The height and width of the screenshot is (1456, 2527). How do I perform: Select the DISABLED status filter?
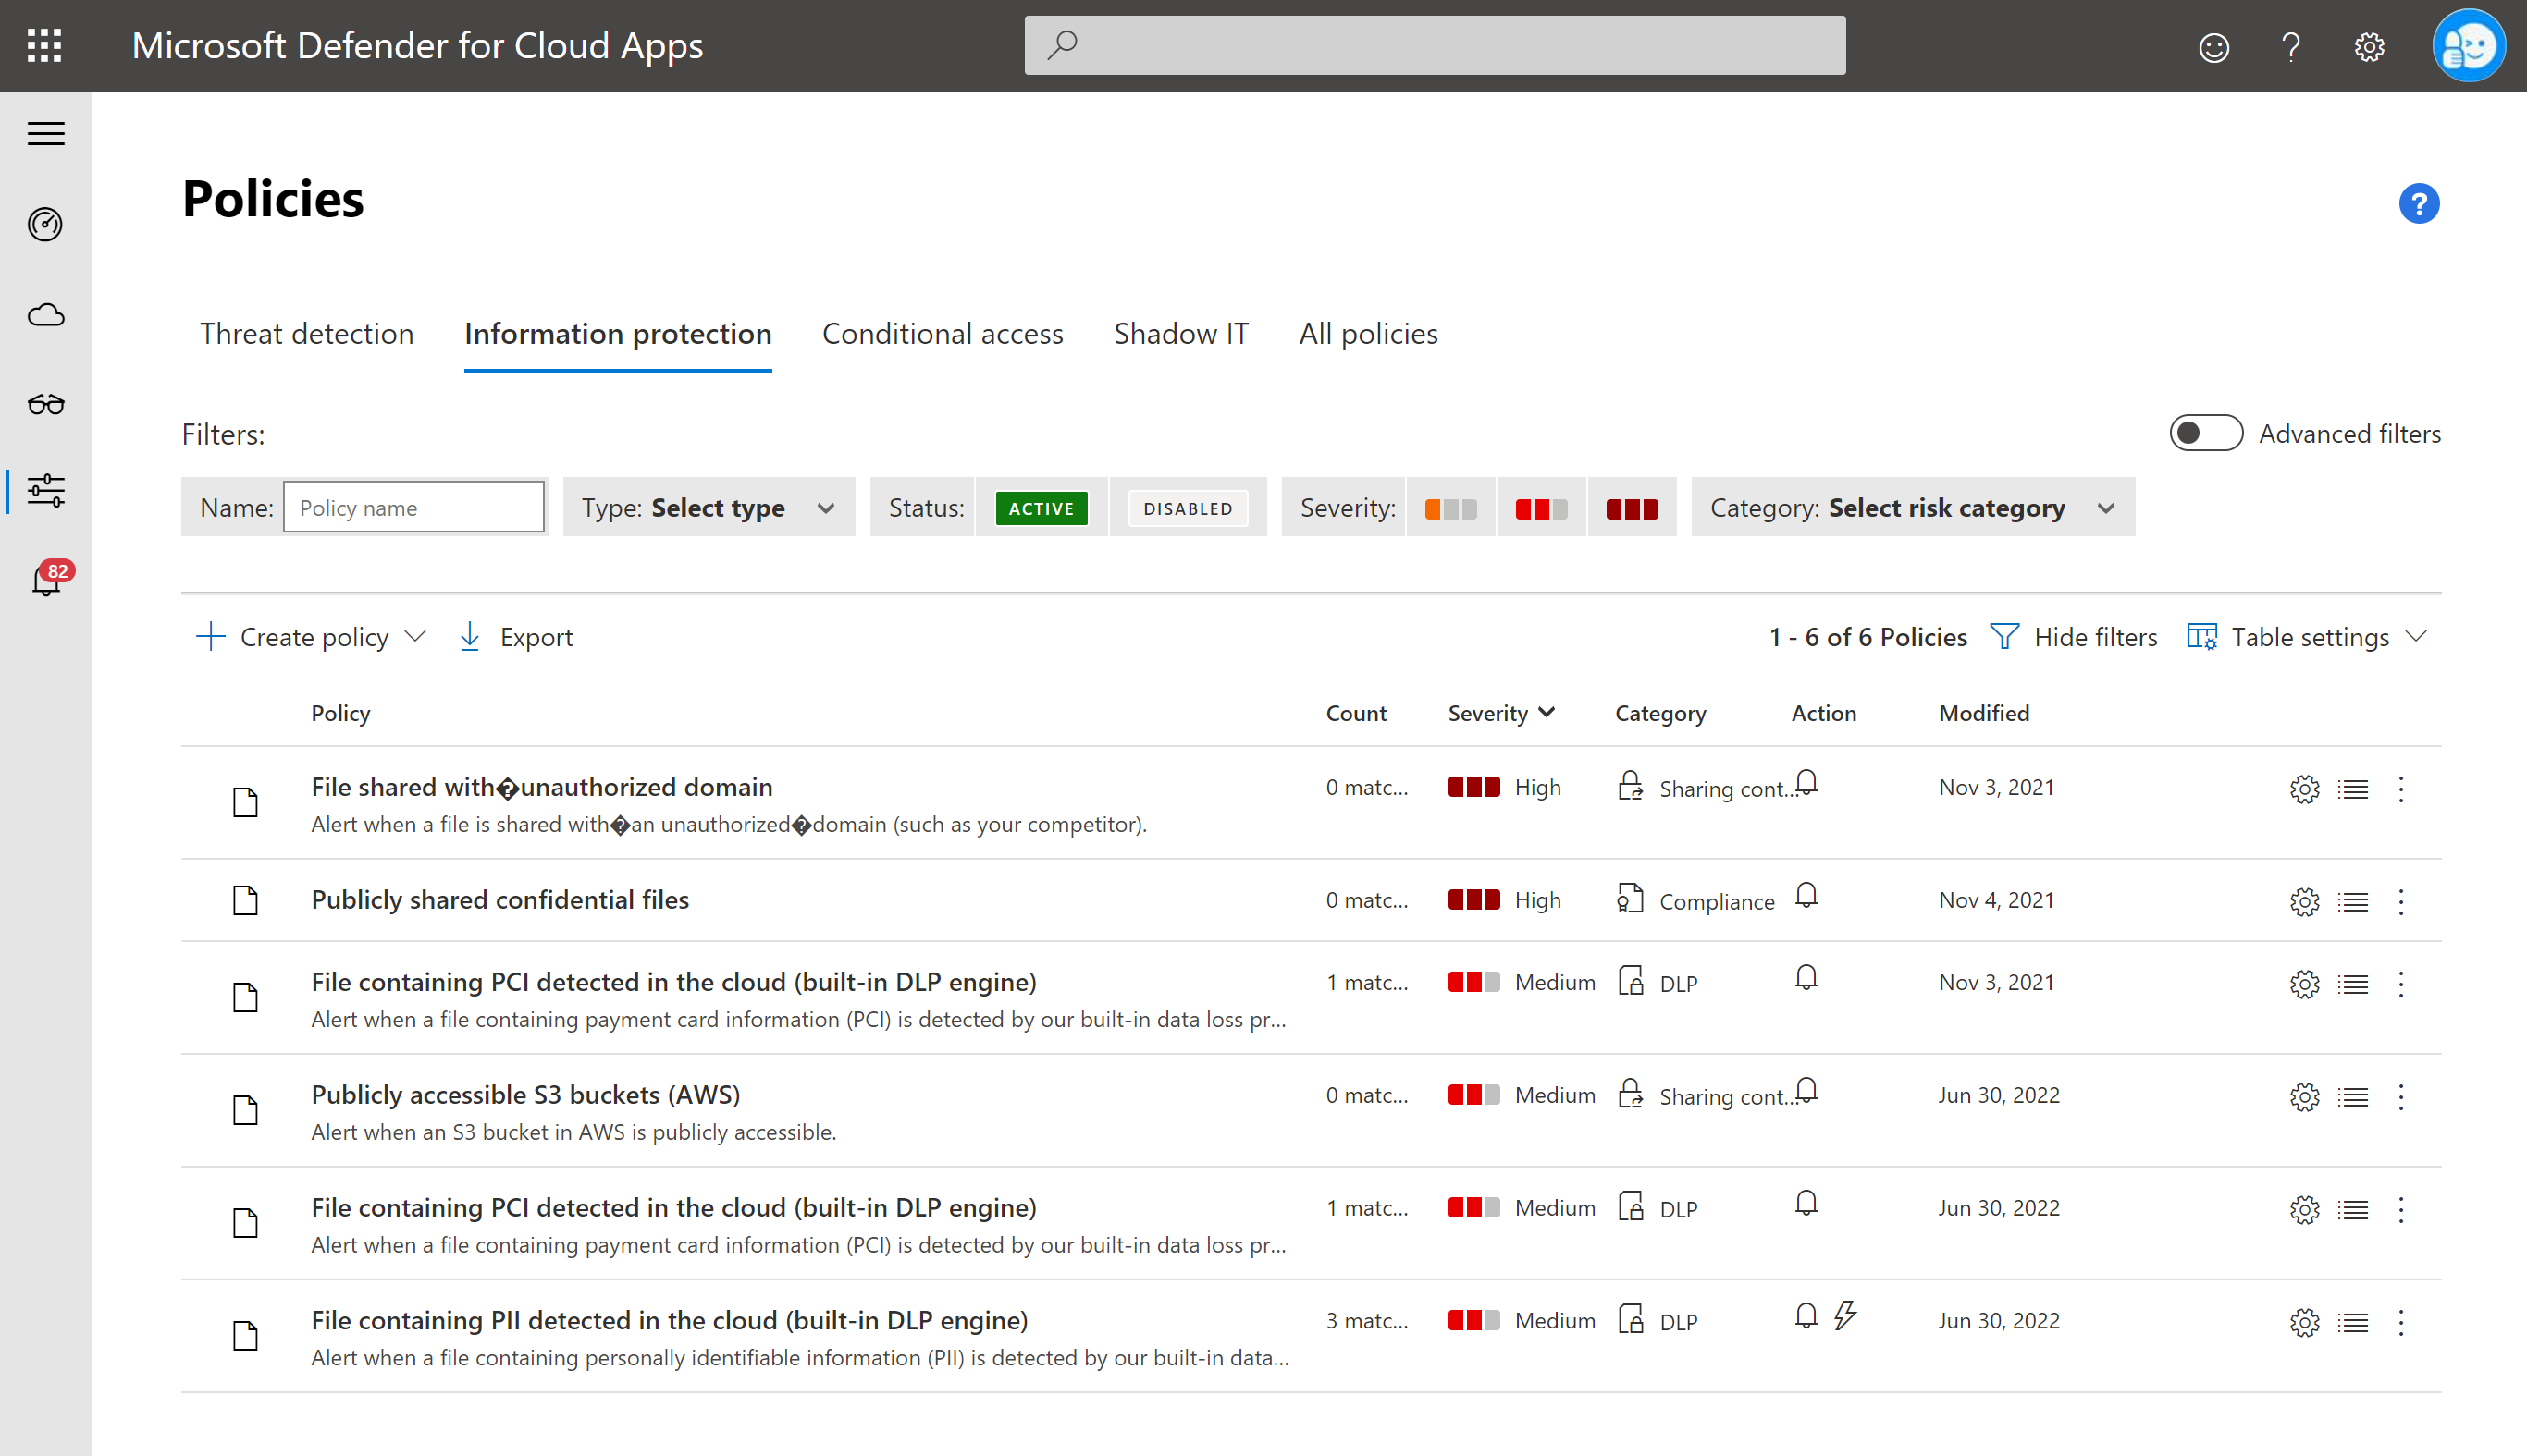[1188, 507]
